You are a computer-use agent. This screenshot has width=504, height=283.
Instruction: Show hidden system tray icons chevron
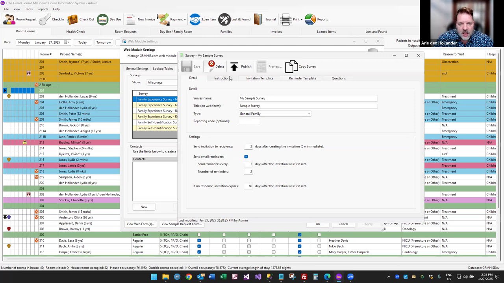[x=388, y=277]
